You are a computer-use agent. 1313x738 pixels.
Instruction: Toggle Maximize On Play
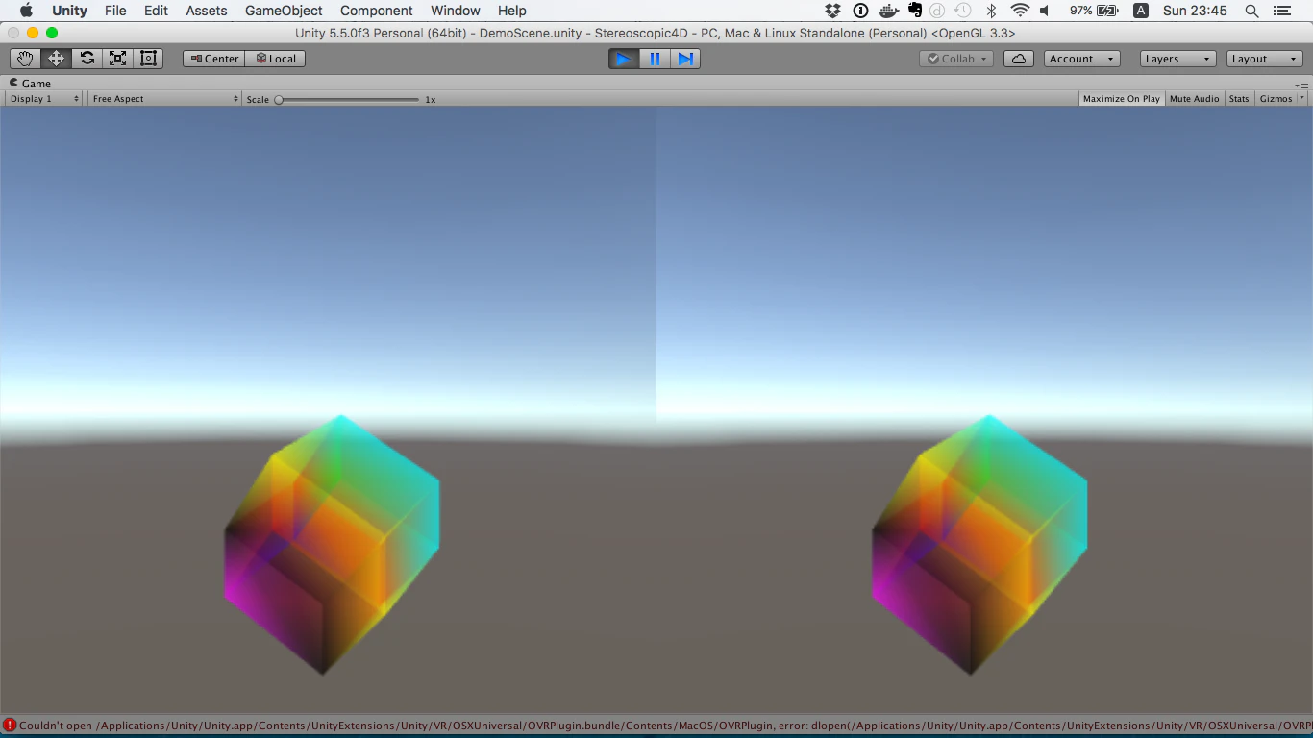coord(1121,99)
